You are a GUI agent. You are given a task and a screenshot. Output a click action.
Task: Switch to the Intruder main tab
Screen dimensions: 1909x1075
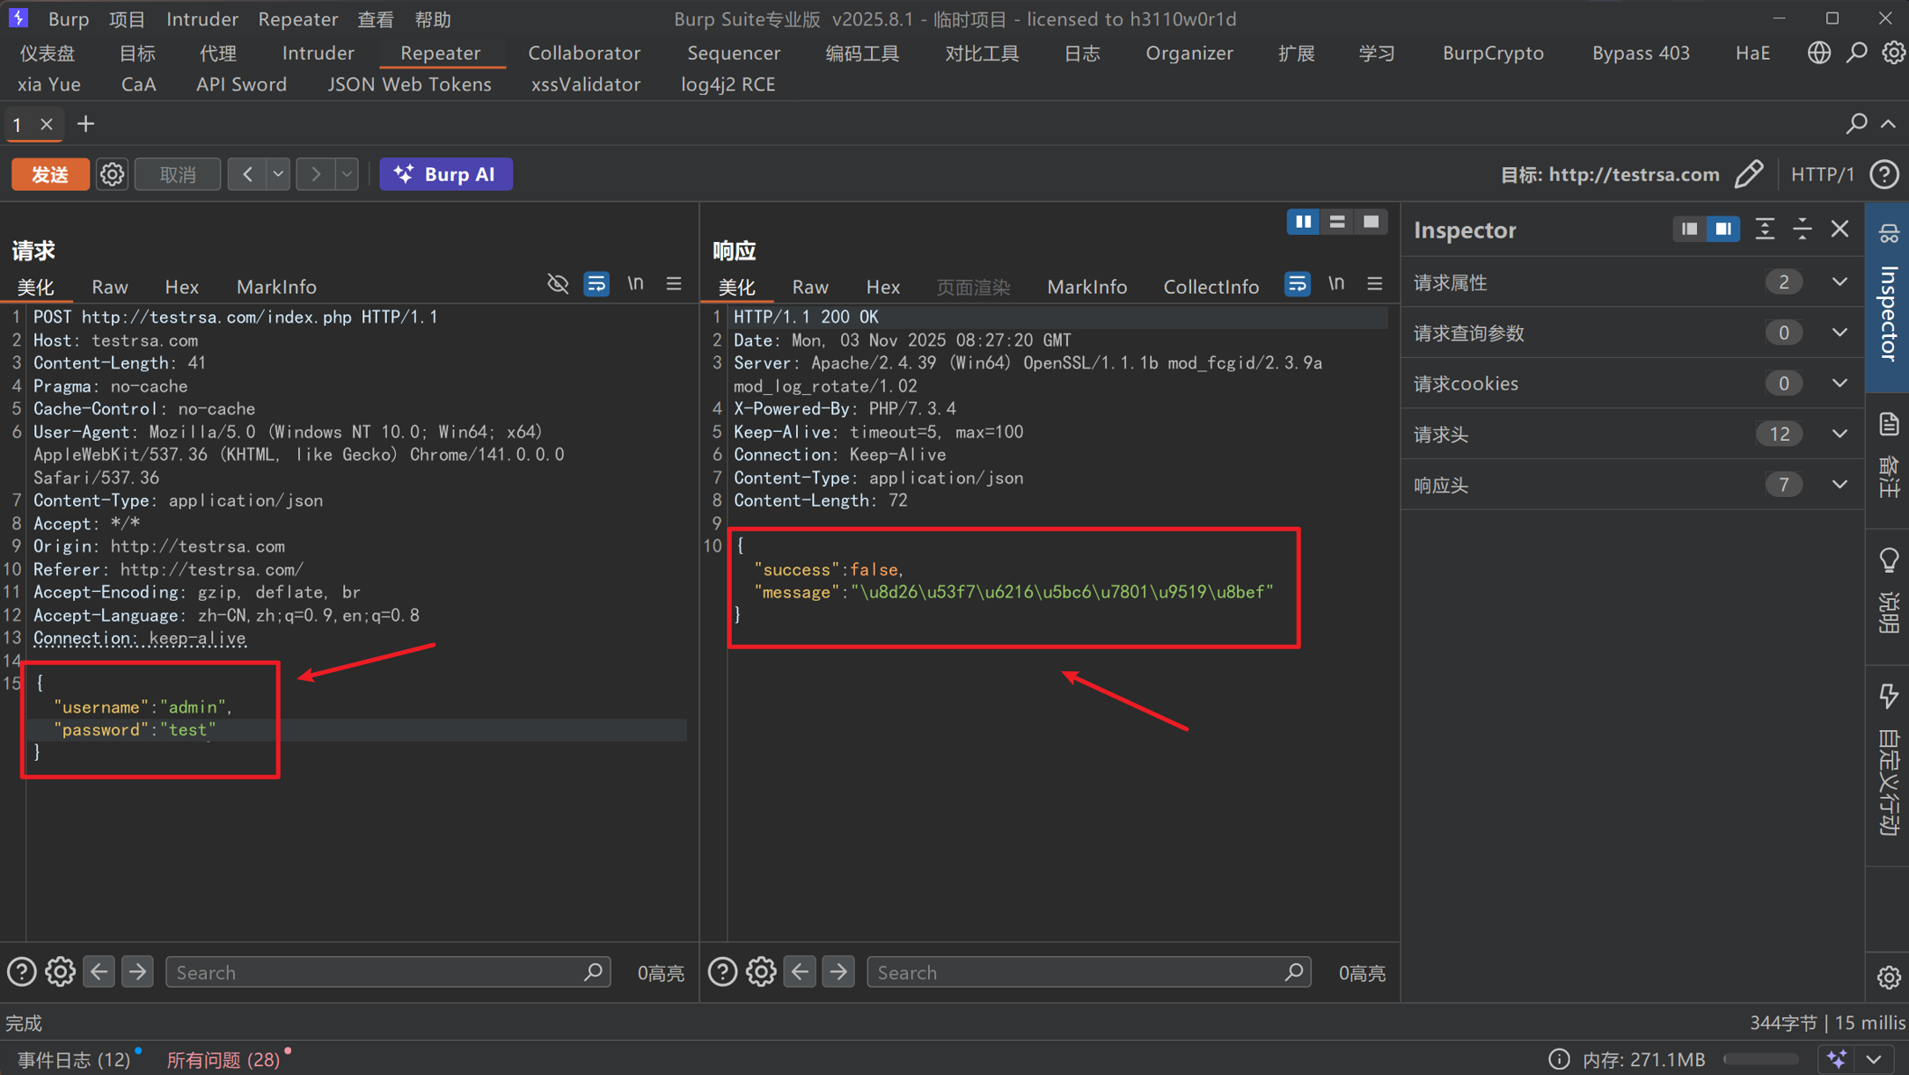(x=318, y=53)
